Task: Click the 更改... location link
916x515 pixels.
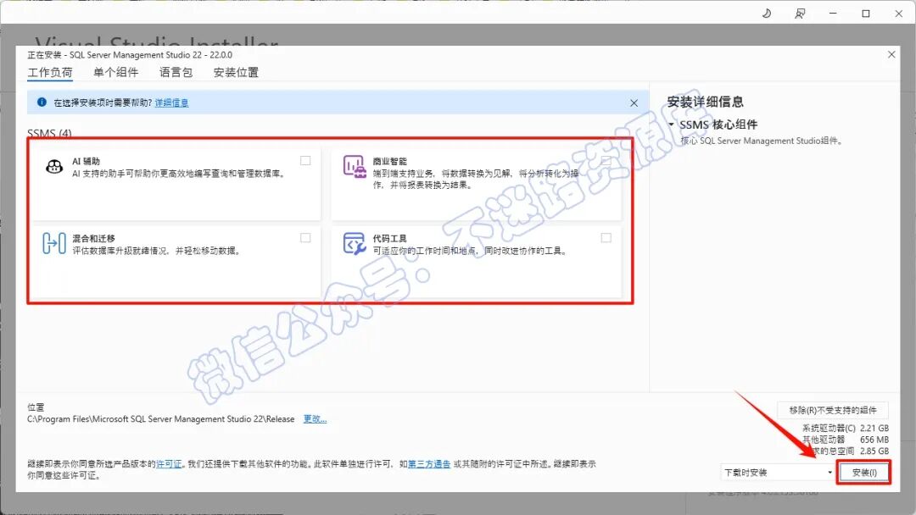Action: click(x=315, y=418)
